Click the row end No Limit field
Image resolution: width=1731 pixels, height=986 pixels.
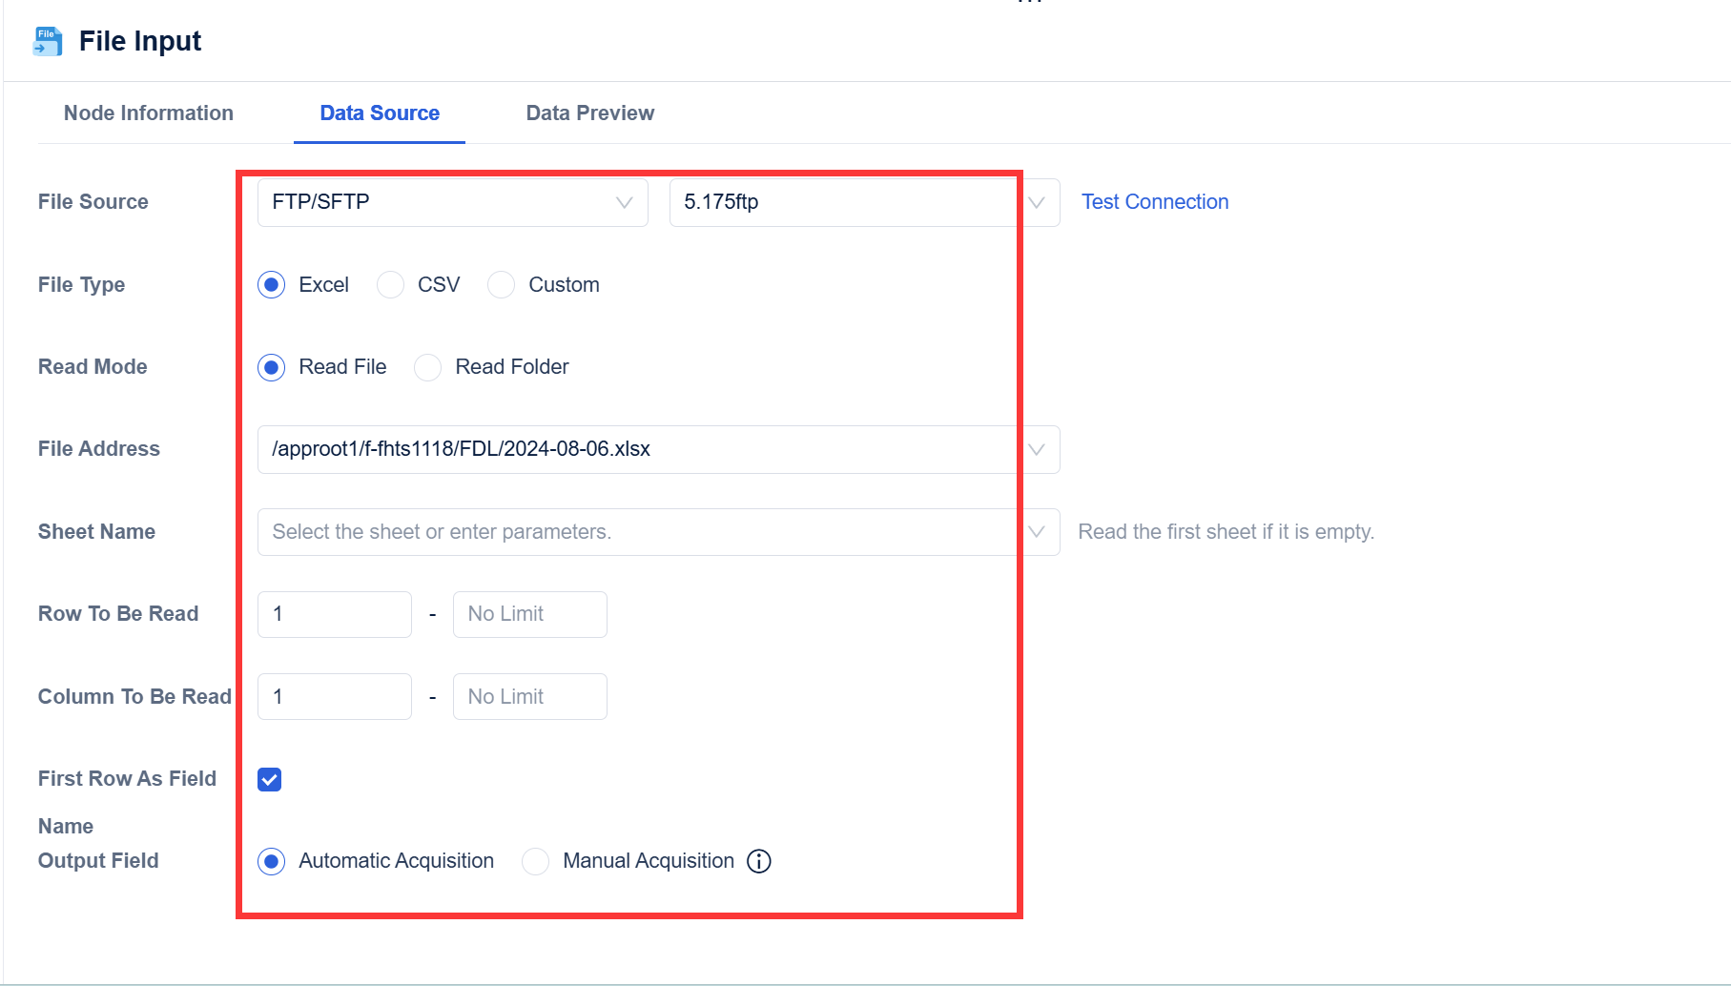(529, 614)
